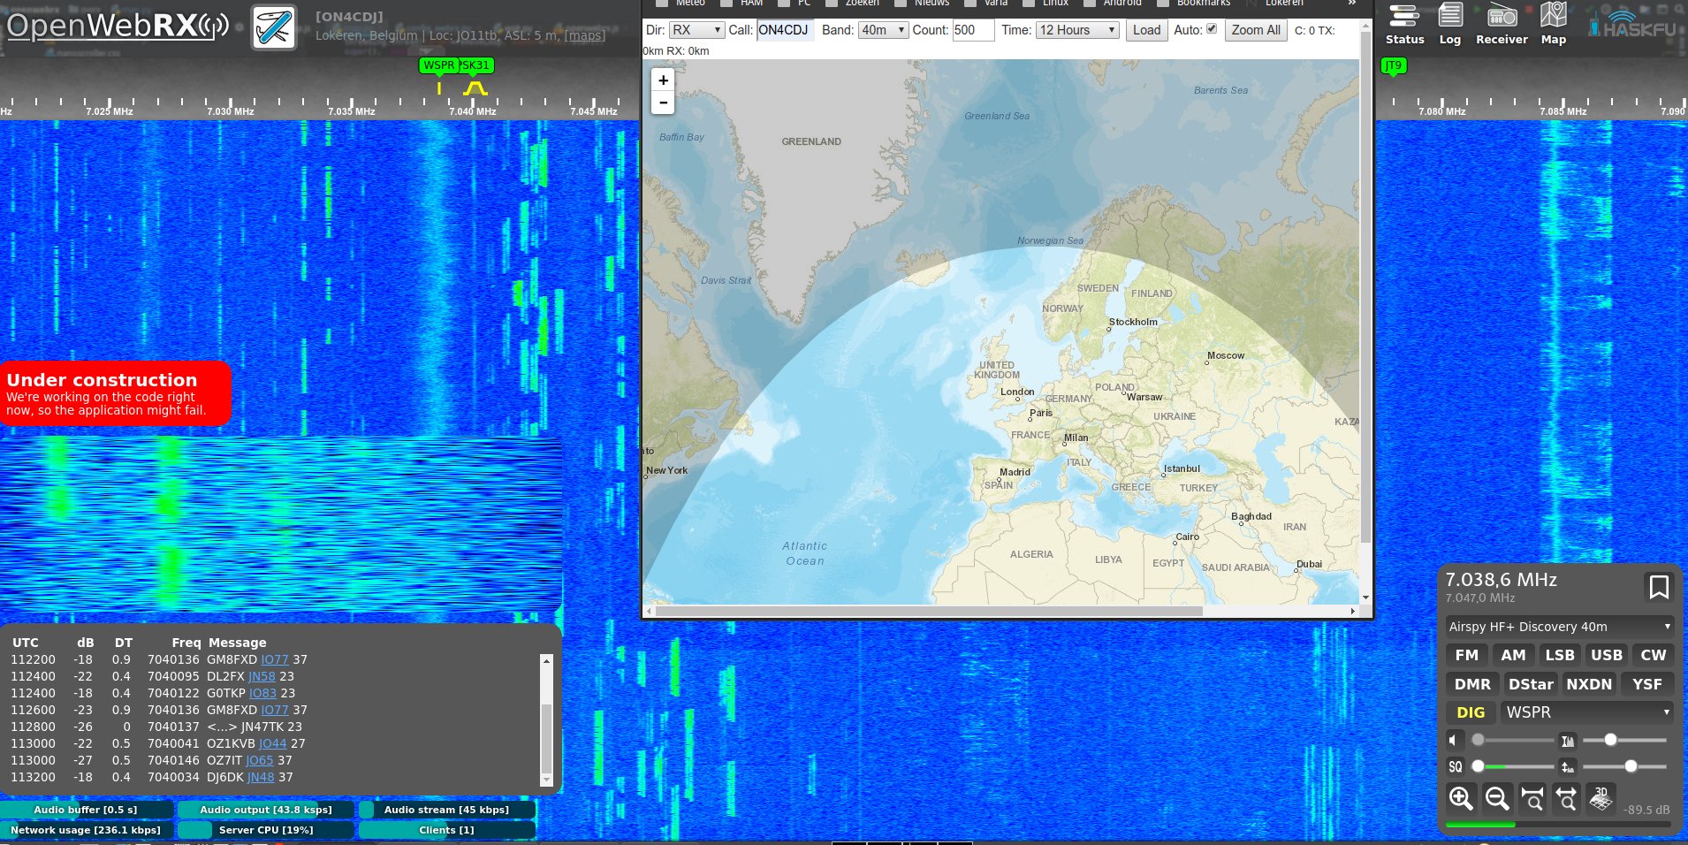Toggle the 3D waterfall view icon
This screenshot has width=1688, height=845.
click(x=1601, y=799)
